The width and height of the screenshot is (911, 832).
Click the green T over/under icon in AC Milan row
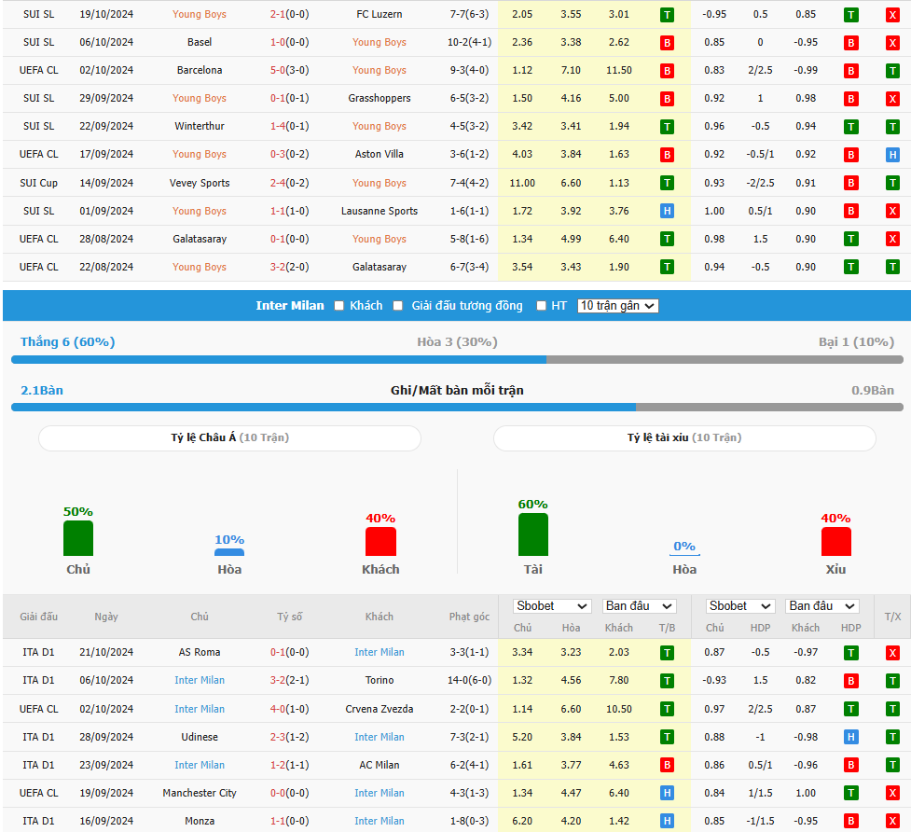pos(892,766)
